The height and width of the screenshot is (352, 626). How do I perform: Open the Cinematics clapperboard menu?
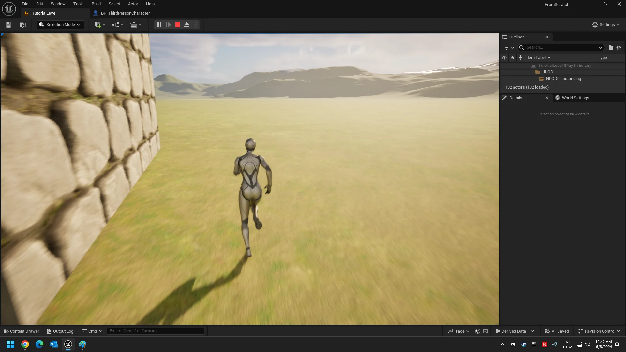pos(136,25)
